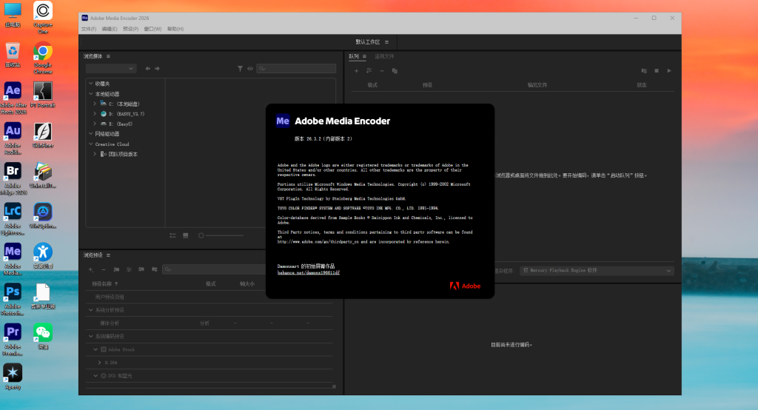Open the Mercury Playback Engine renderer dropdown
This screenshot has width=758, height=410.
point(597,270)
